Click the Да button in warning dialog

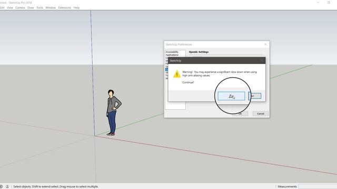(x=231, y=96)
